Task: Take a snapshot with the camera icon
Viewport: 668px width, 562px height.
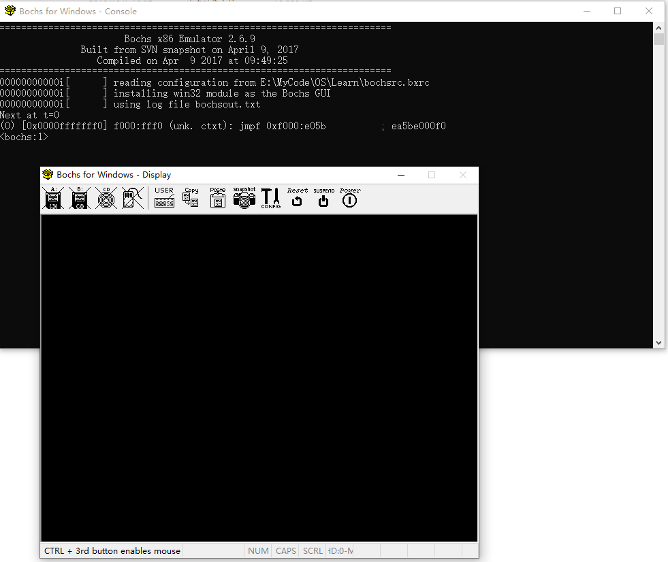Action: click(244, 198)
